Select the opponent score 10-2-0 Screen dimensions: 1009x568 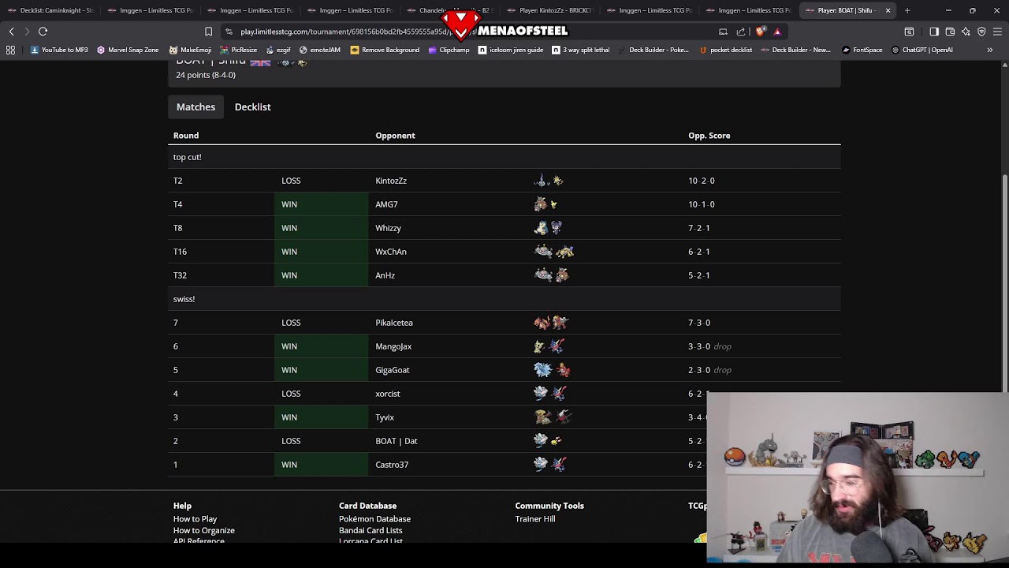click(x=702, y=181)
